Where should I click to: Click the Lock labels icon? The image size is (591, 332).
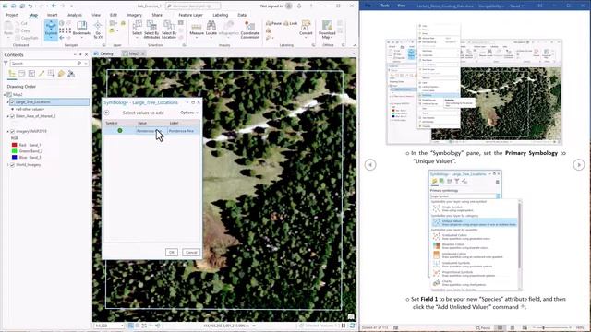(290, 23)
